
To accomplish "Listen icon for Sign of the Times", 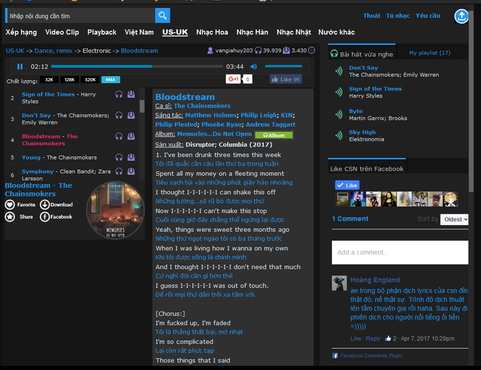I will 119,94.
